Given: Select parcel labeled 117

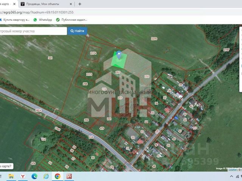Looking at the screenshot, I should 195,128.
